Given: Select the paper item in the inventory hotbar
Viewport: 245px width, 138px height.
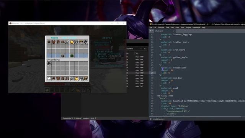Looking at the screenshot, I should pos(49,78).
